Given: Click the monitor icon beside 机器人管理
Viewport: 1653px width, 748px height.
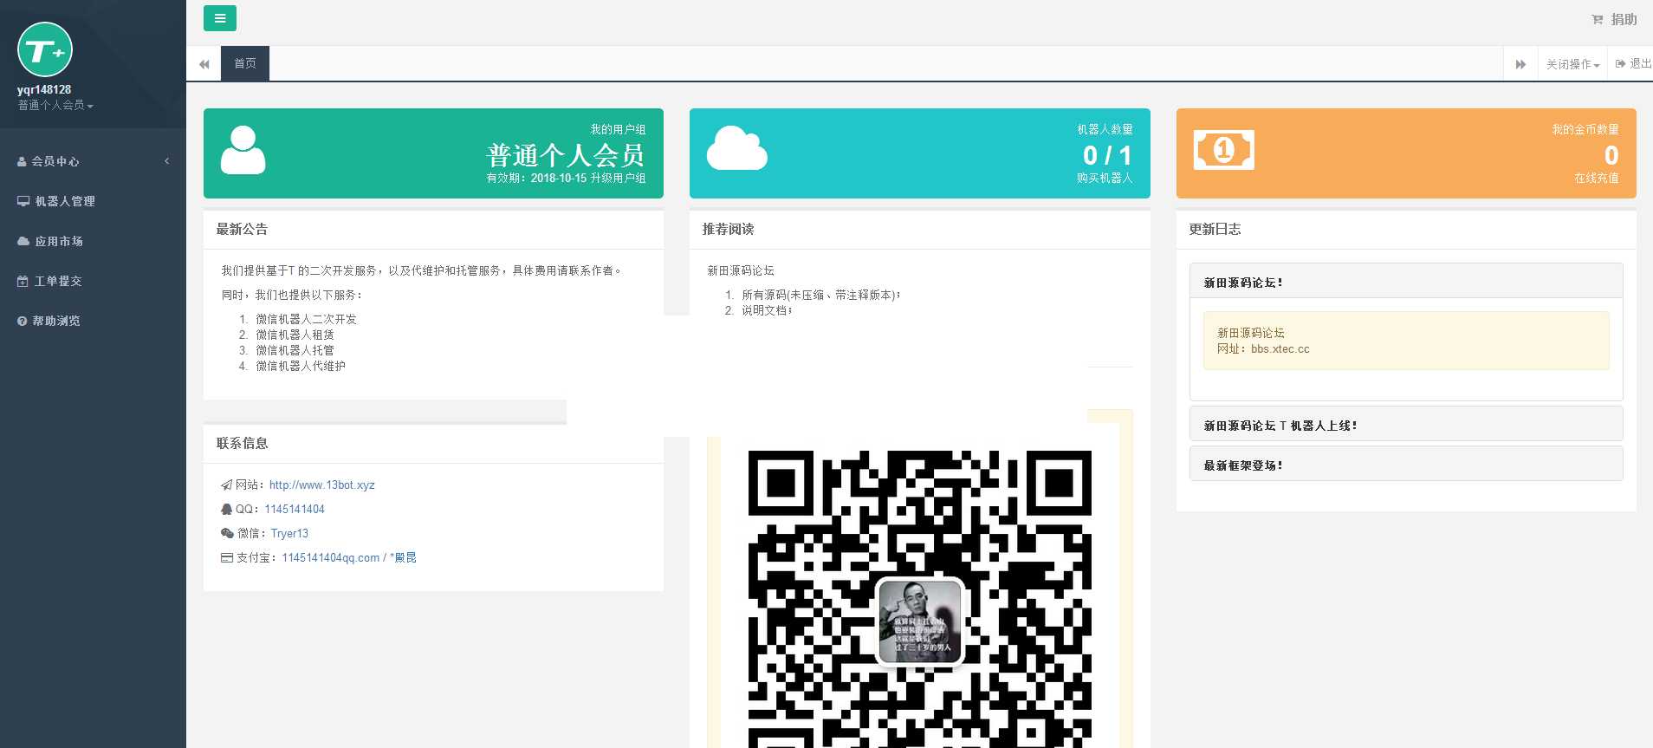Looking at the screenshot, I should coord(23,202).
